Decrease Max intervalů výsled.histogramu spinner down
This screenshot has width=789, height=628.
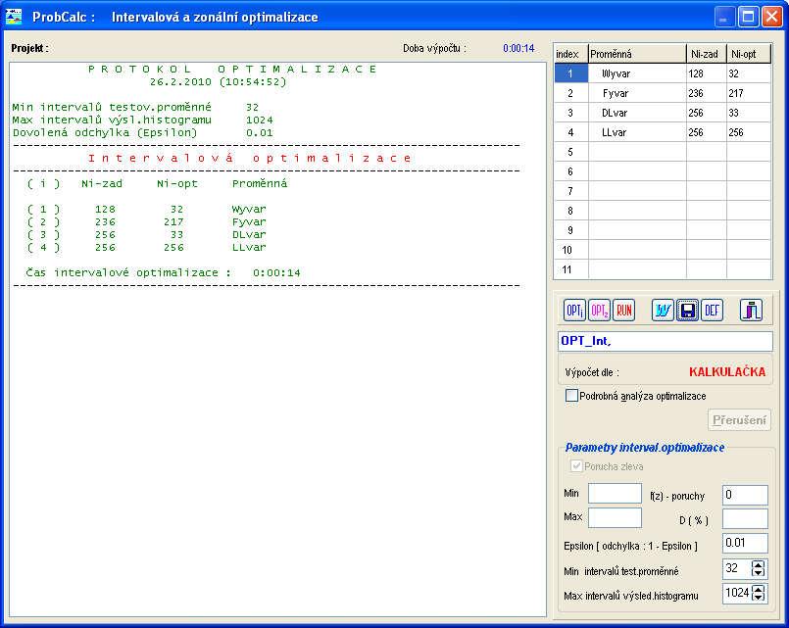(759, 598)
